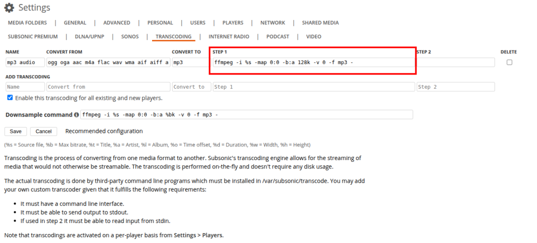Click the "read input from stdin" bullet
This screenshot has width=537, height=243.
(95, 221)
